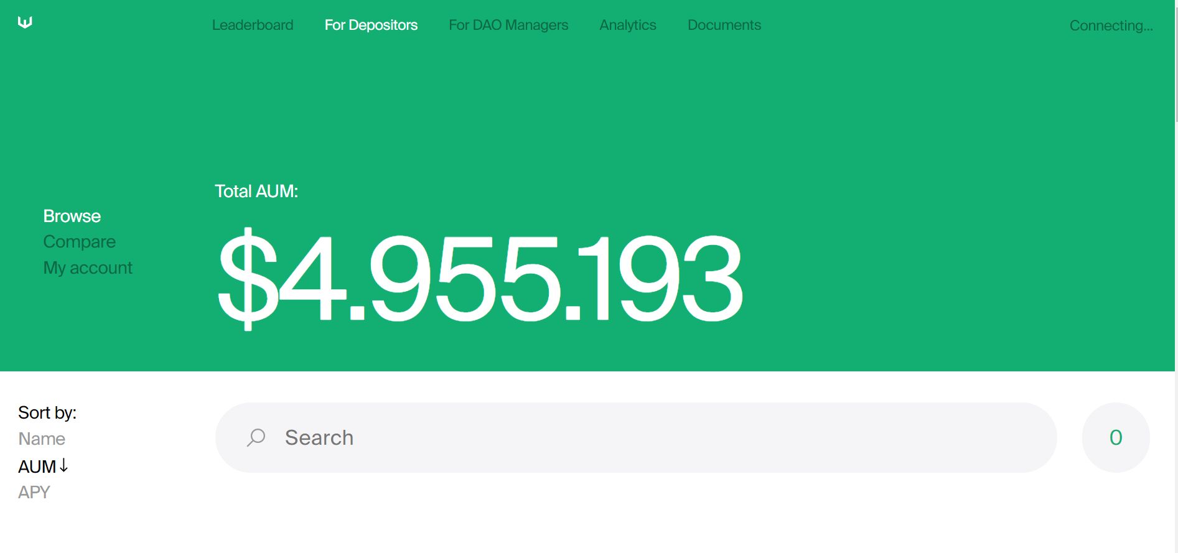Sort the list by Name
1178x553 pixels.
[42, 439]
